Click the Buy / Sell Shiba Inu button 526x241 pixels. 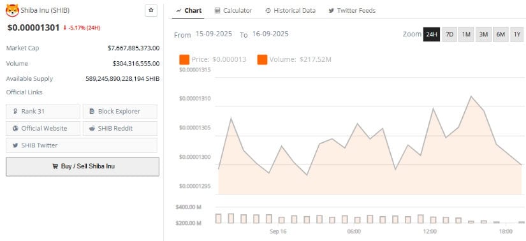[82, 166]
